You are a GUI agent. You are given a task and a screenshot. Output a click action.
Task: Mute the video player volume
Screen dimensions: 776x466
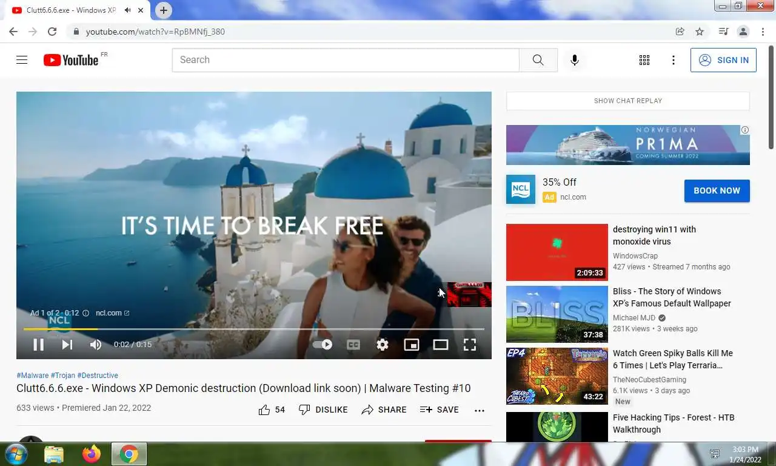click(x=96, y=345)
